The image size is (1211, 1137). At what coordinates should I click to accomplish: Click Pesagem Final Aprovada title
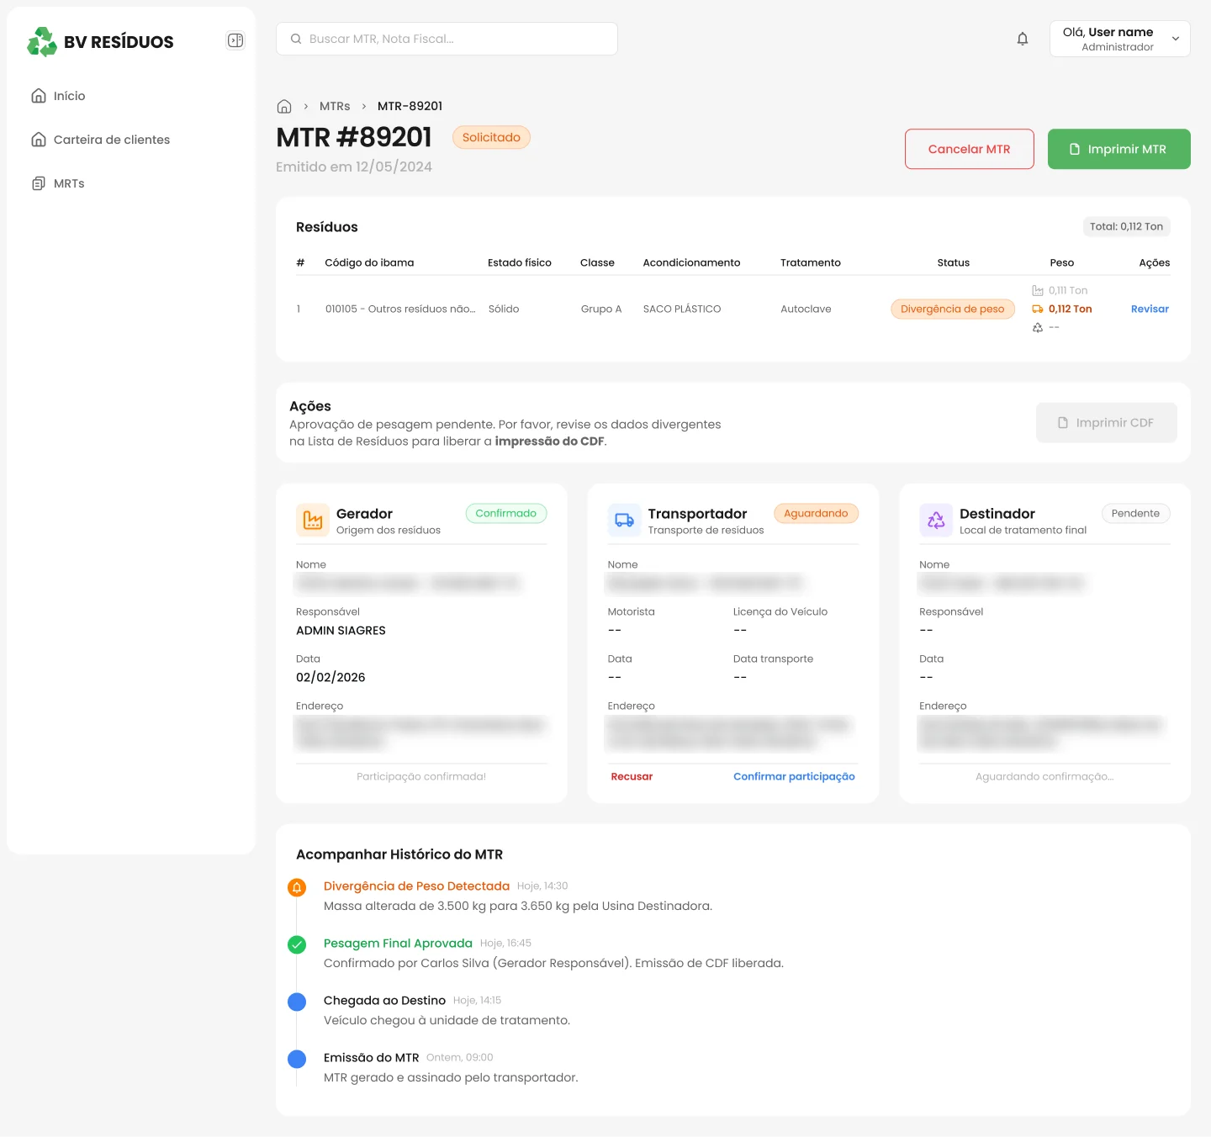(x=398, y=943)
